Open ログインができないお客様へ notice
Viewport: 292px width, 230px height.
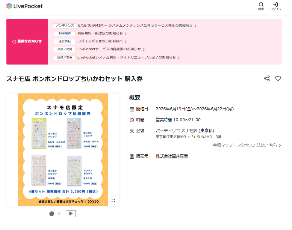[100, 41]
